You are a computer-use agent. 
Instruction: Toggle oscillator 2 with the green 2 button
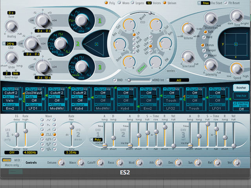pyautogui.click(x=78, y=43)
